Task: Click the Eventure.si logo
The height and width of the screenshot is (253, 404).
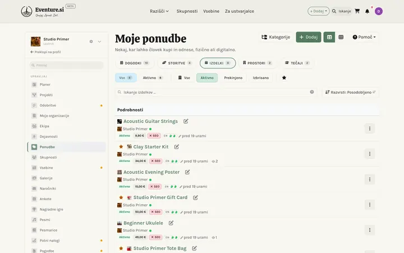Action: coord(43,11)
